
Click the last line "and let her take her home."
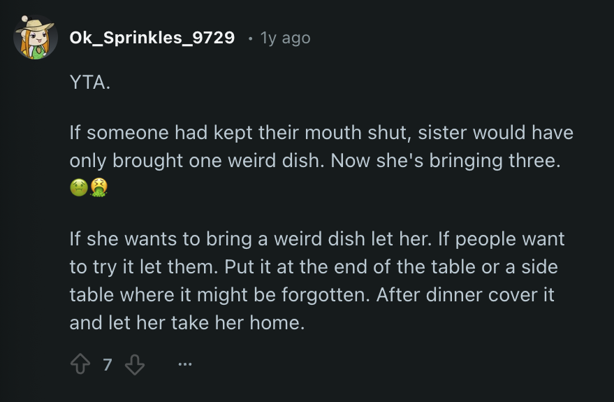point(187,322)
